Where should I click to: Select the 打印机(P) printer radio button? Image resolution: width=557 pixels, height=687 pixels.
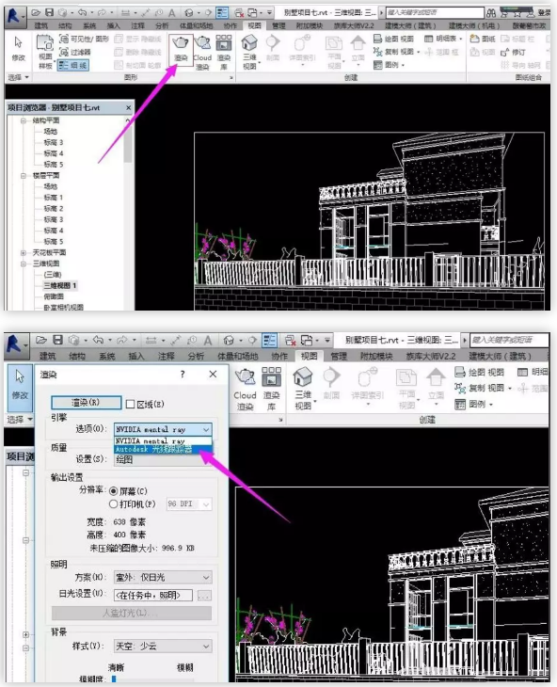pos(114,503)
